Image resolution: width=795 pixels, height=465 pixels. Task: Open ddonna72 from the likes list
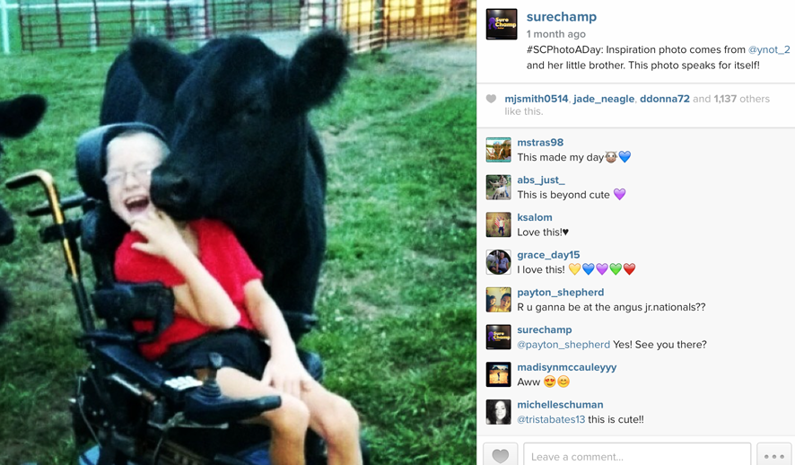click(x=665, y=99)
